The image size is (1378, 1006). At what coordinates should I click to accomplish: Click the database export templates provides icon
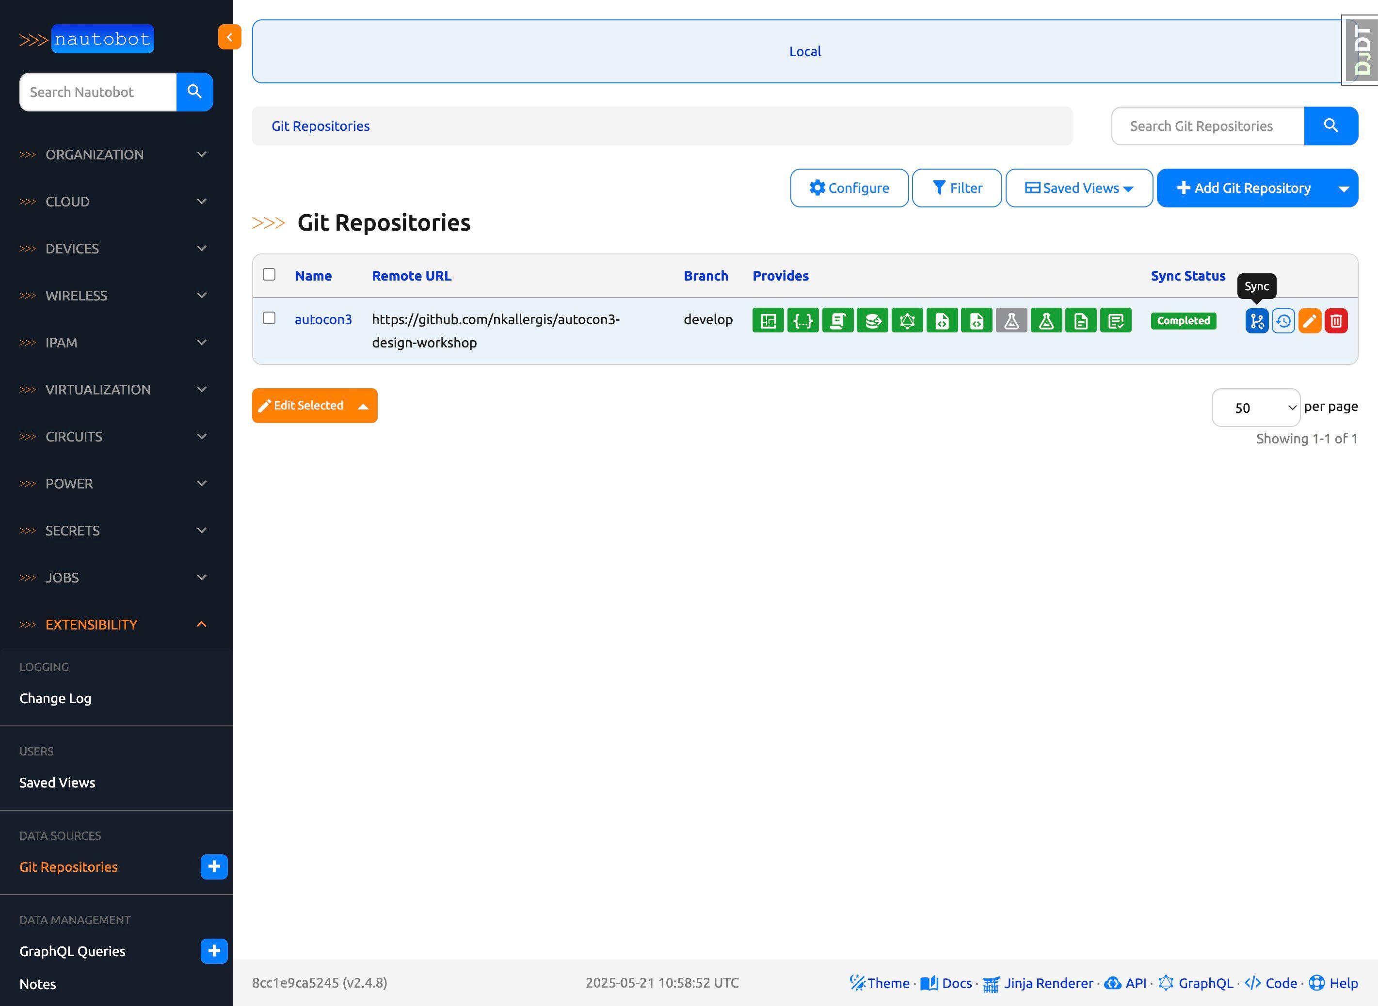[x=872, y=321]
